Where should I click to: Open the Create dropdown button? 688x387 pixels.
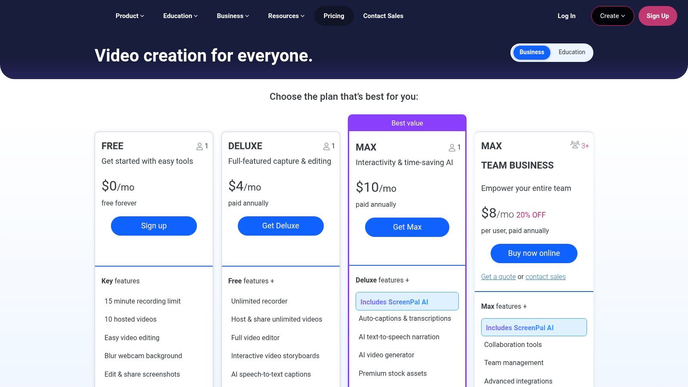click(x=612, y=16)
